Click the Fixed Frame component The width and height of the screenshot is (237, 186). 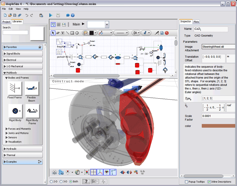[x=15, y=88]
